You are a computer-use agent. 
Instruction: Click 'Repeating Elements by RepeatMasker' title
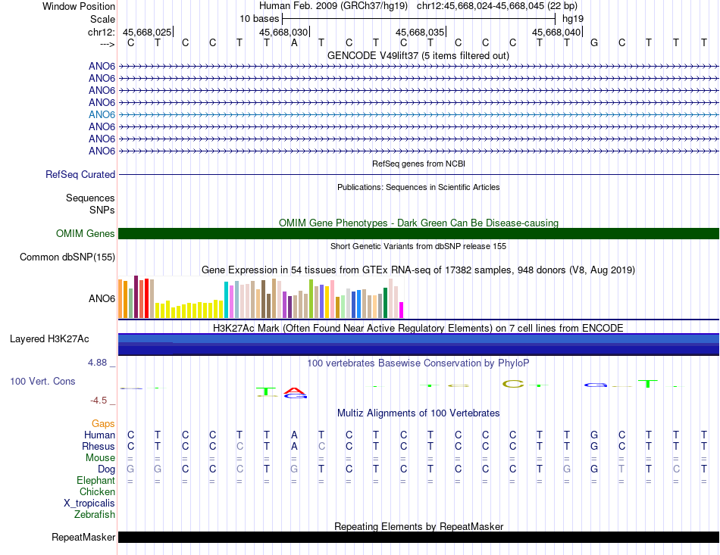tap(418, 526)
